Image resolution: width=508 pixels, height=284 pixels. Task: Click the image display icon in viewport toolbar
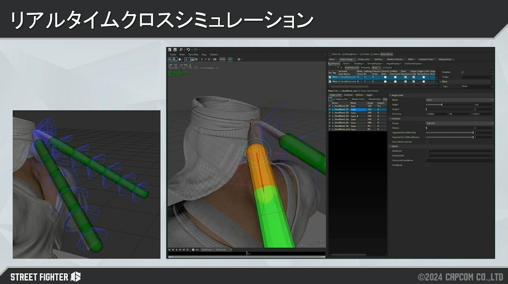click(x=192, y=59)
